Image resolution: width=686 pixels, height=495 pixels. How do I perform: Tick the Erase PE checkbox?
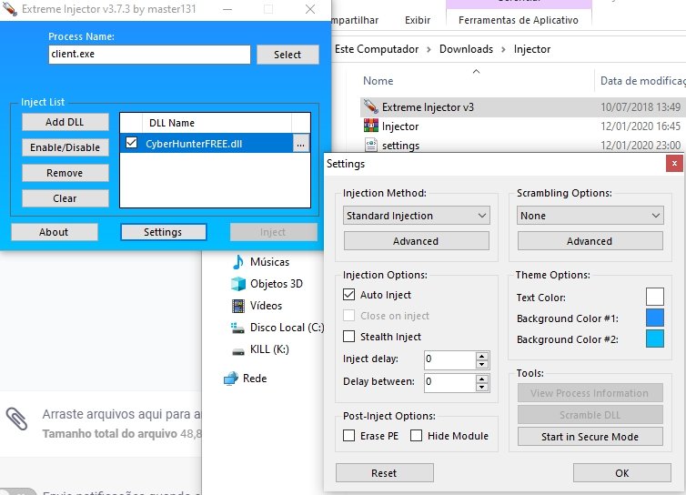coord(349,436)
